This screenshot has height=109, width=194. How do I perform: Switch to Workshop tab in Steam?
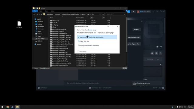150,59
